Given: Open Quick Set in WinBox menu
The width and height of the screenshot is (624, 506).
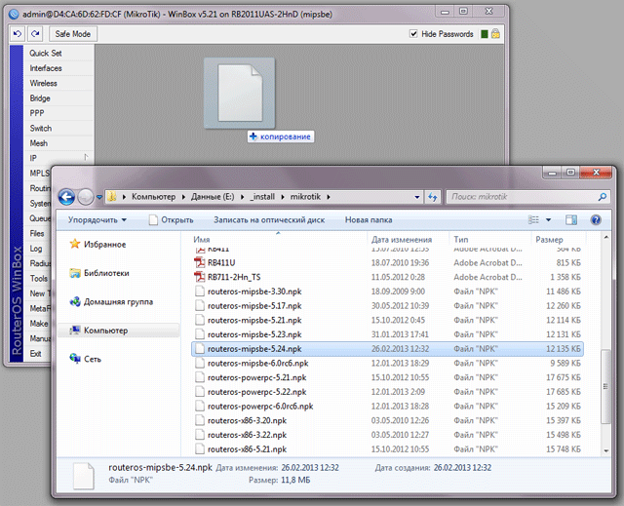Looking at the screenshot, I should (x=46, y=53).
